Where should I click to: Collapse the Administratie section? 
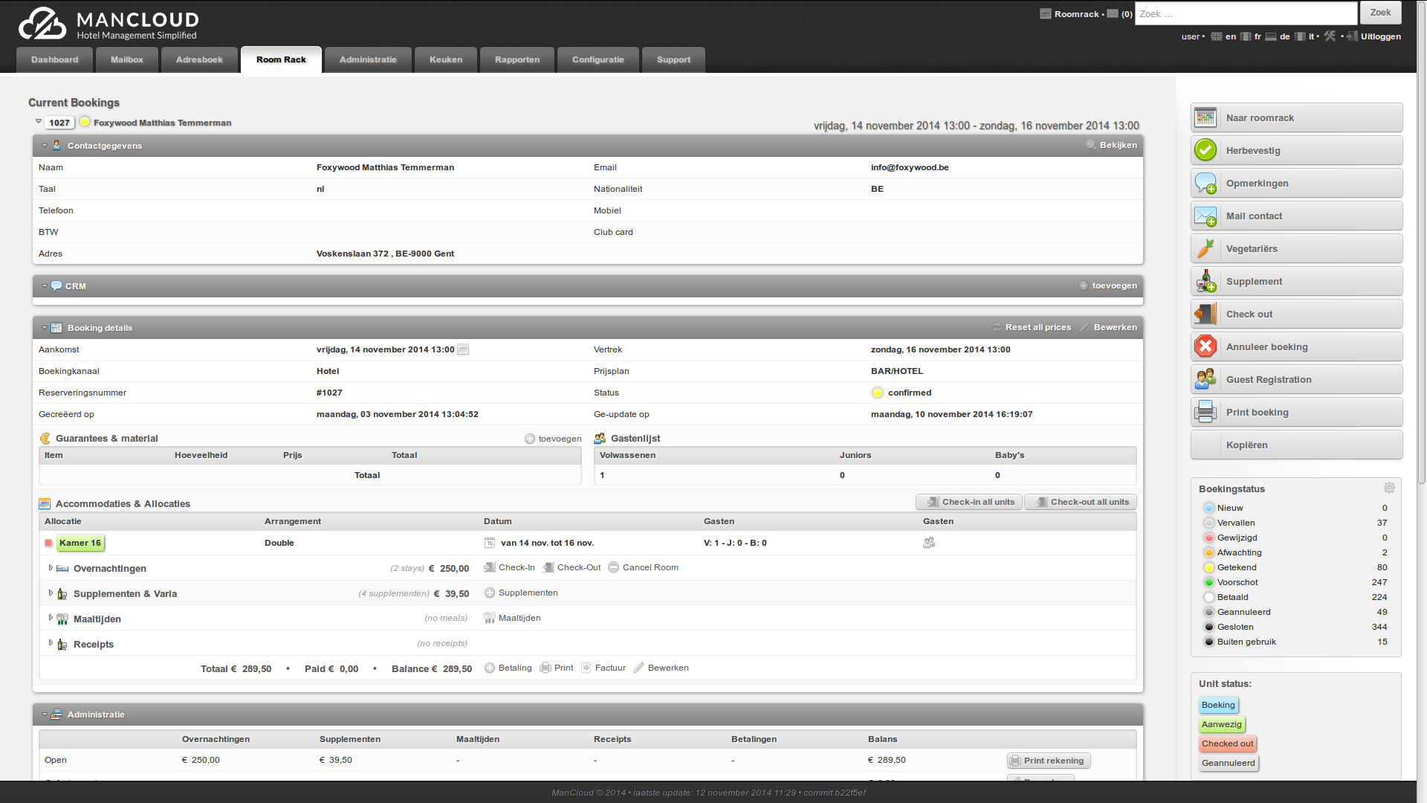tap(45, 715)
